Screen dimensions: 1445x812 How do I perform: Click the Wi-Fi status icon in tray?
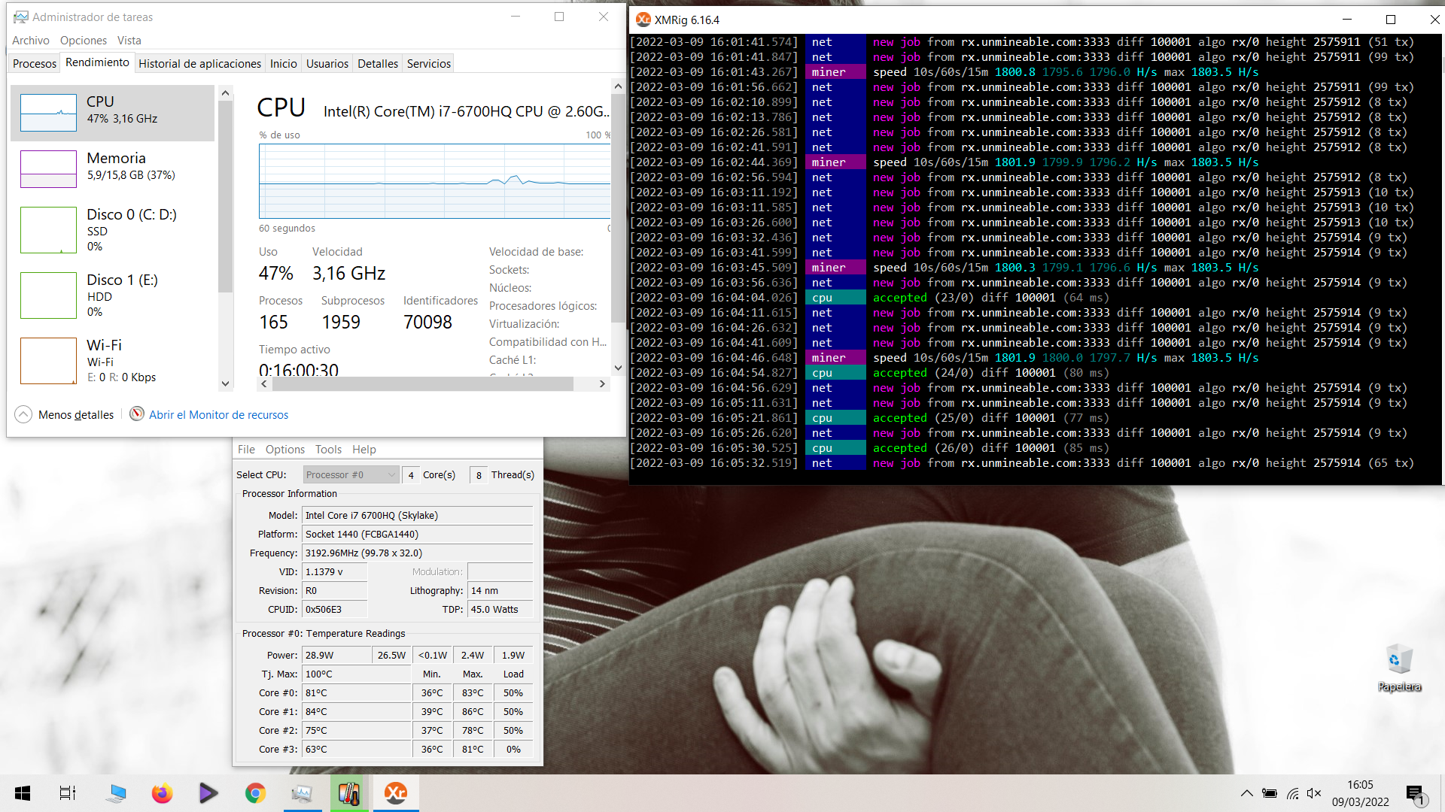pos(1293,793)
